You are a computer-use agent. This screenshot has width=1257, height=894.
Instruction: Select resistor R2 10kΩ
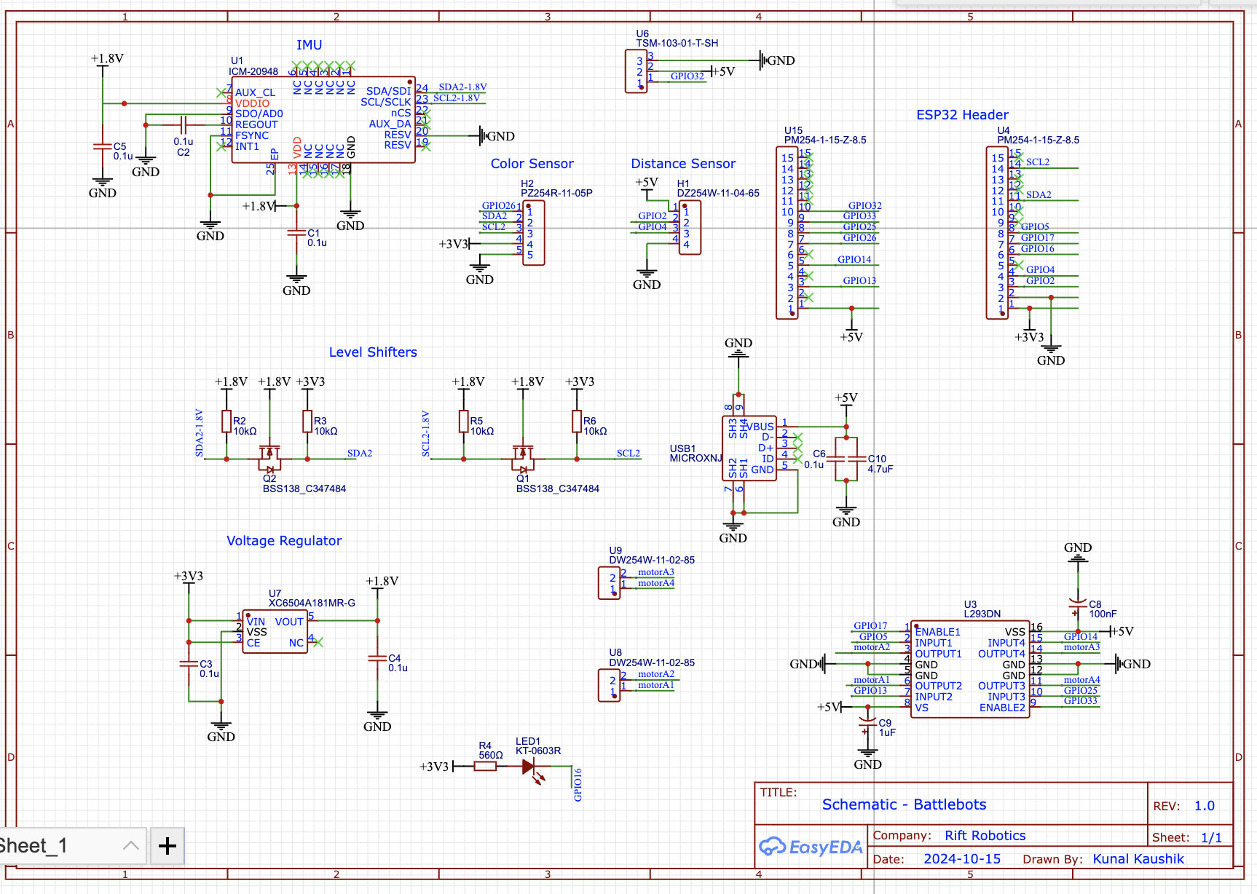pyautogui.click(x=226, y=422)
